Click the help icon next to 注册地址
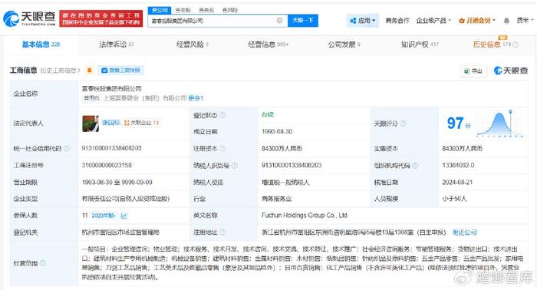This screenshot has height=290, width=537. (x=222, y=232)
